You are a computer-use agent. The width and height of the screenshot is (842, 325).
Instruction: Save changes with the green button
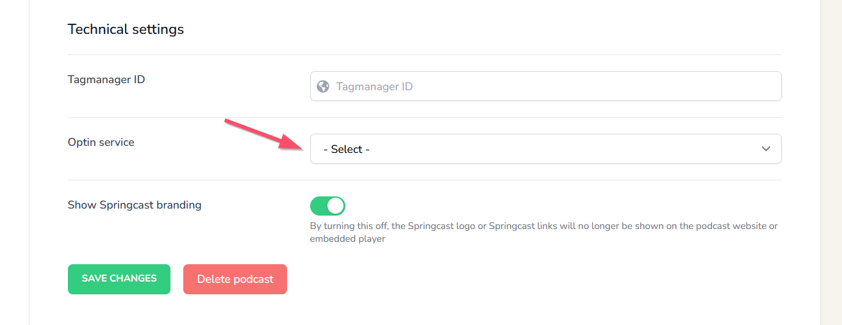[x=119, y=279]
